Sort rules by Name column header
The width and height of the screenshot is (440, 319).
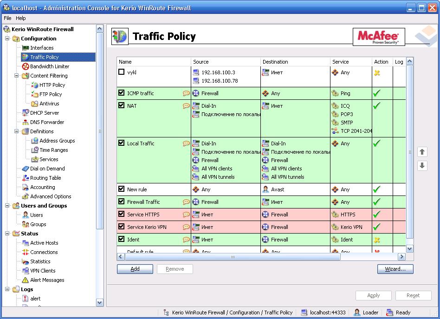pyautogui.click(x=154, y=62)
